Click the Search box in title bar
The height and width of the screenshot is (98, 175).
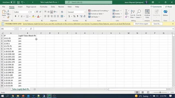pyautogui.click(x=89, y=2)
